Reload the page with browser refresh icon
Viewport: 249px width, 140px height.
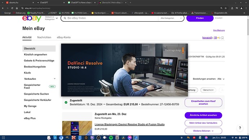click(x=12, y=8)
